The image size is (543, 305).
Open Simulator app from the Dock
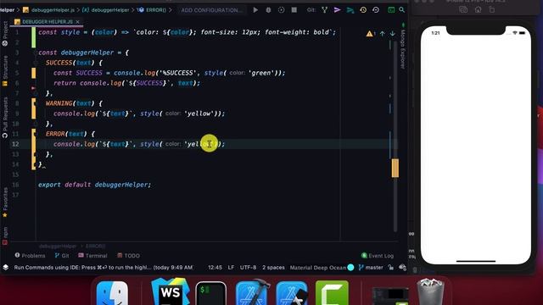pos(292,293)
